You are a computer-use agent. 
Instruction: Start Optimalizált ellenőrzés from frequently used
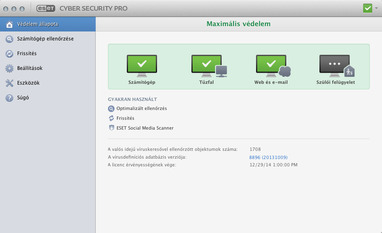pyautogui.click(x=142, y=108)
